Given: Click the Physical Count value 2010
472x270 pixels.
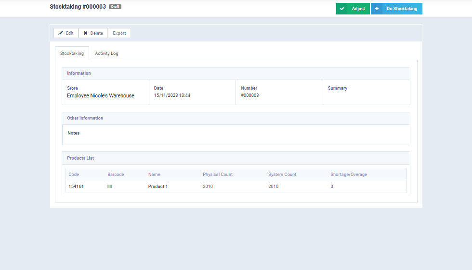Looking at the screenshot, I should coord(208,187).
